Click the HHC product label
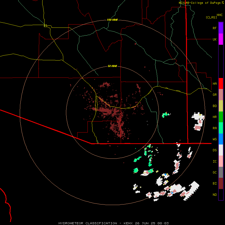This screenshot has width=225, height=225. click(x=219, y=15)
